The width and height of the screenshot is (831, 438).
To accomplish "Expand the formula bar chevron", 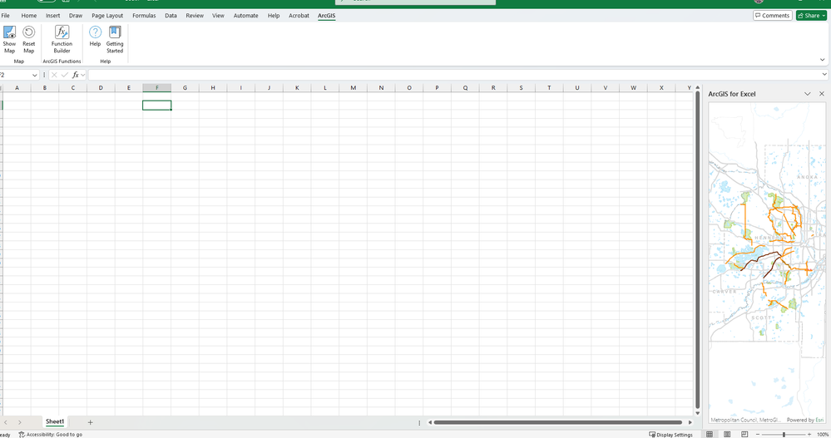I will coord(824,75).
